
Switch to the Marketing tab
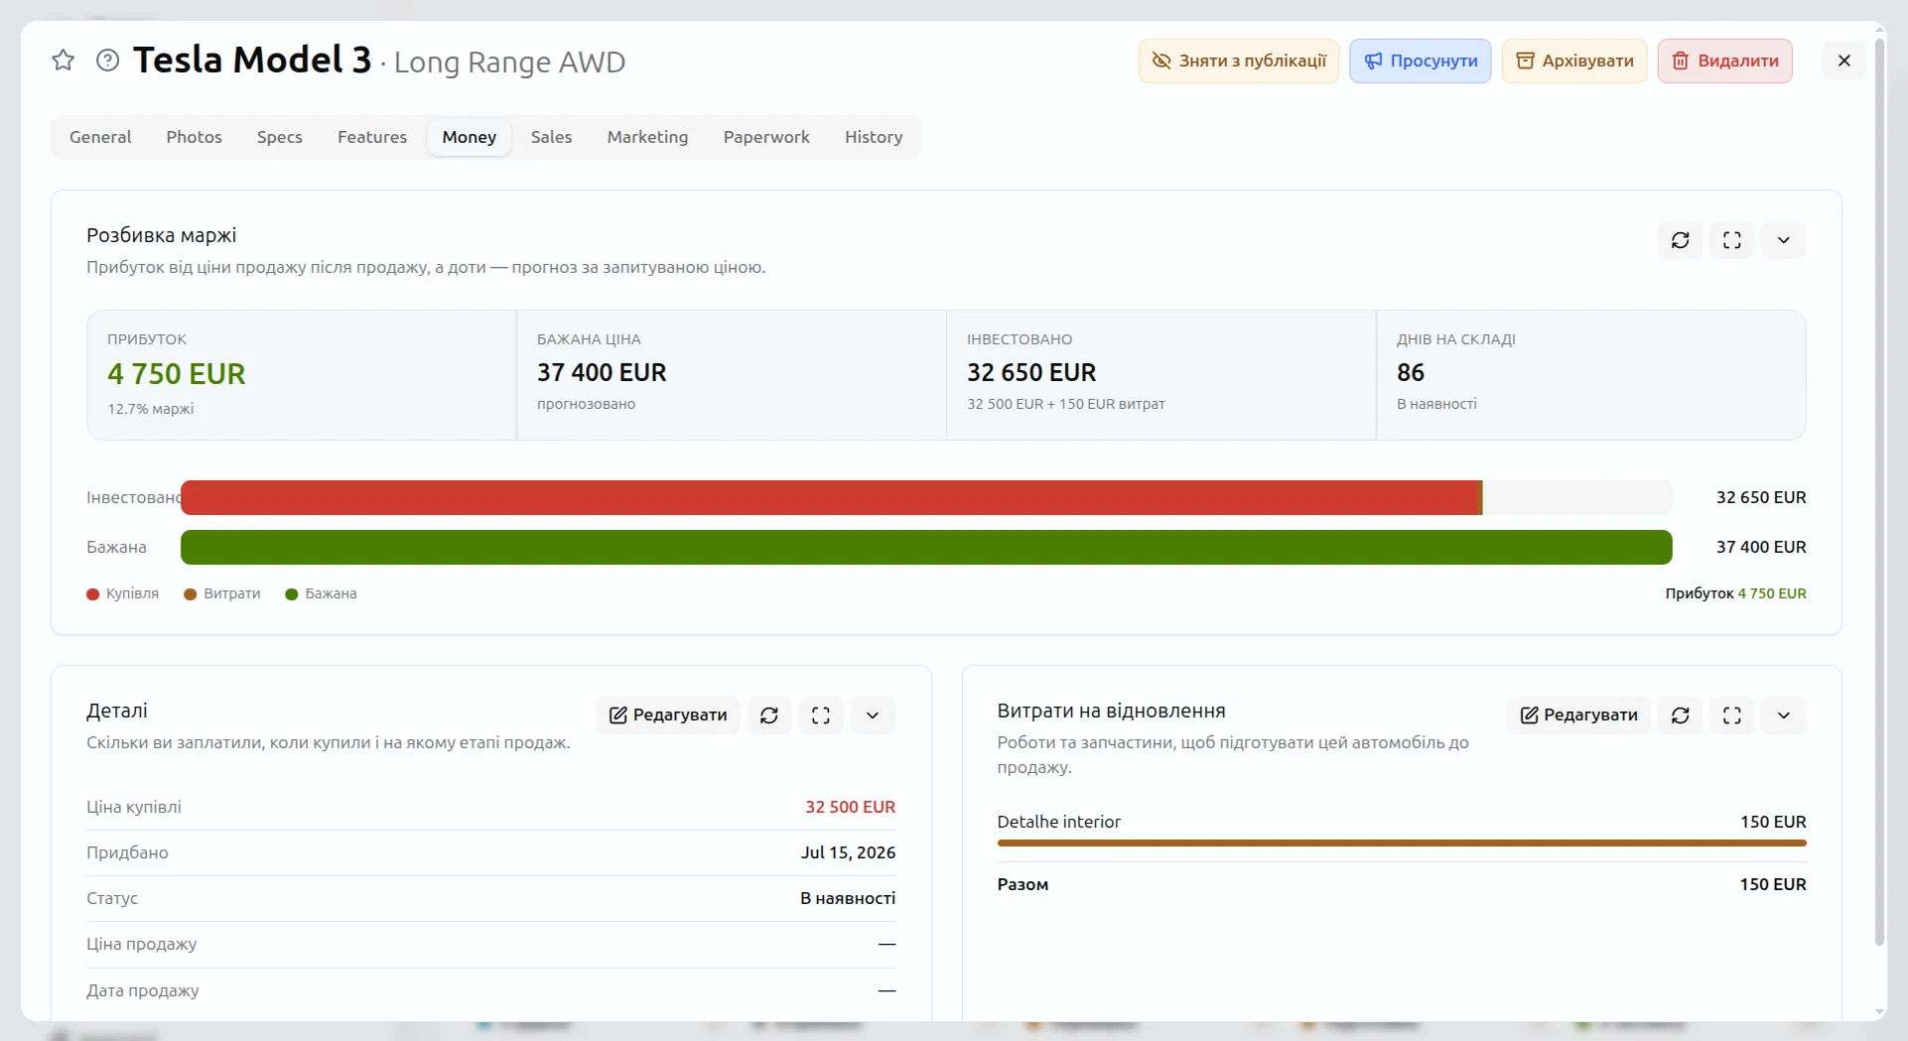click(x=647, y=137)
